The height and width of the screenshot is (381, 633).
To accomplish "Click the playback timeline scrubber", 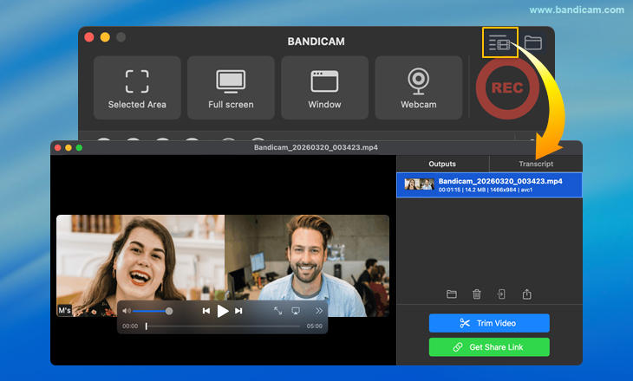I will (223, 326).
